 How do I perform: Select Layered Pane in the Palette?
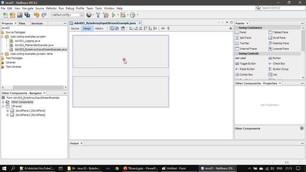pos(279,49)
